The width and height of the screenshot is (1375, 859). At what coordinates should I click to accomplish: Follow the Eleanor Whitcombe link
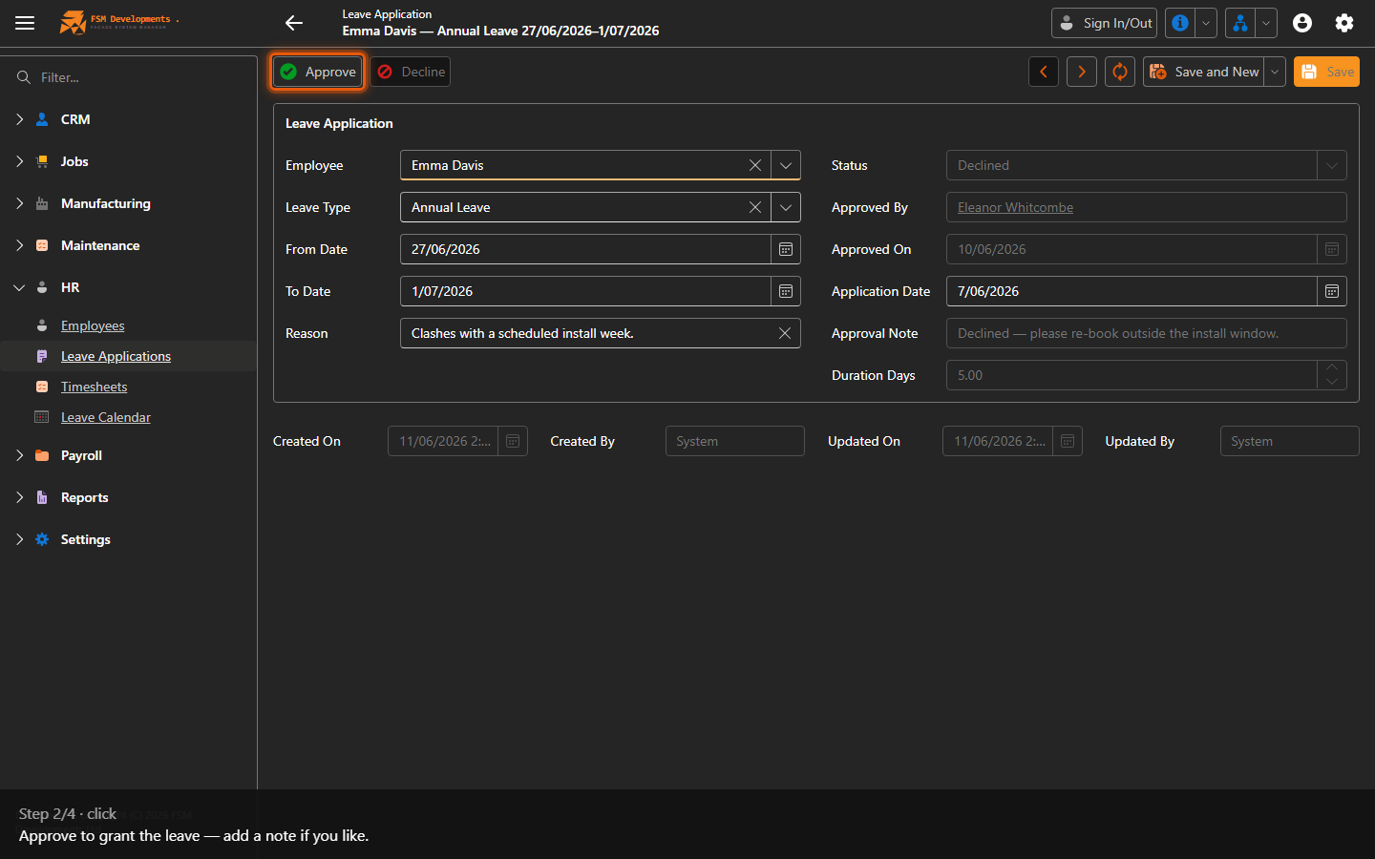pyautogui.click(x=1015, y=207)
